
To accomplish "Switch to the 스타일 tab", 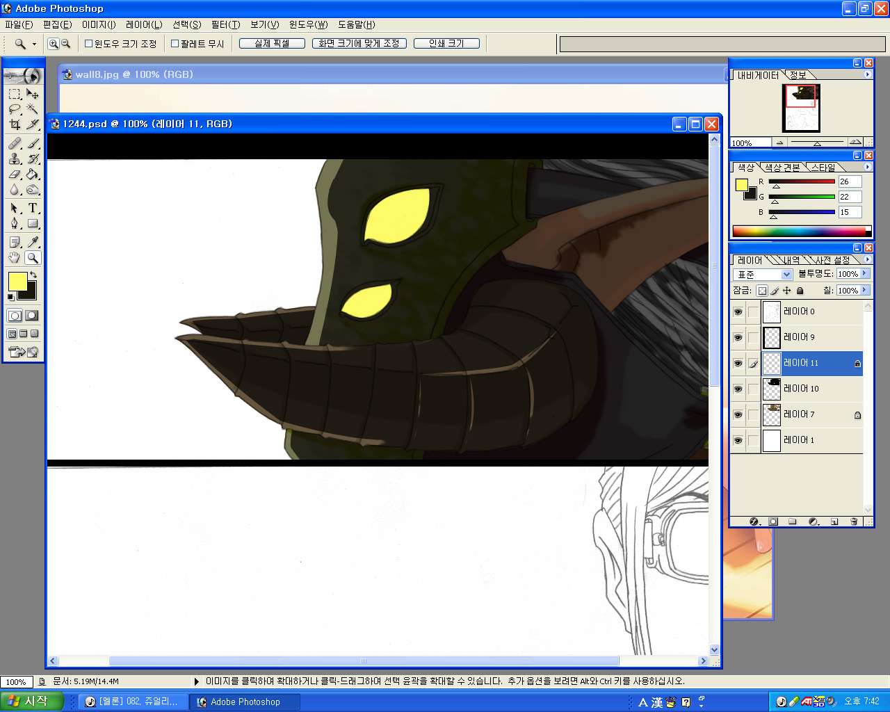I will [x=823, y=168].
